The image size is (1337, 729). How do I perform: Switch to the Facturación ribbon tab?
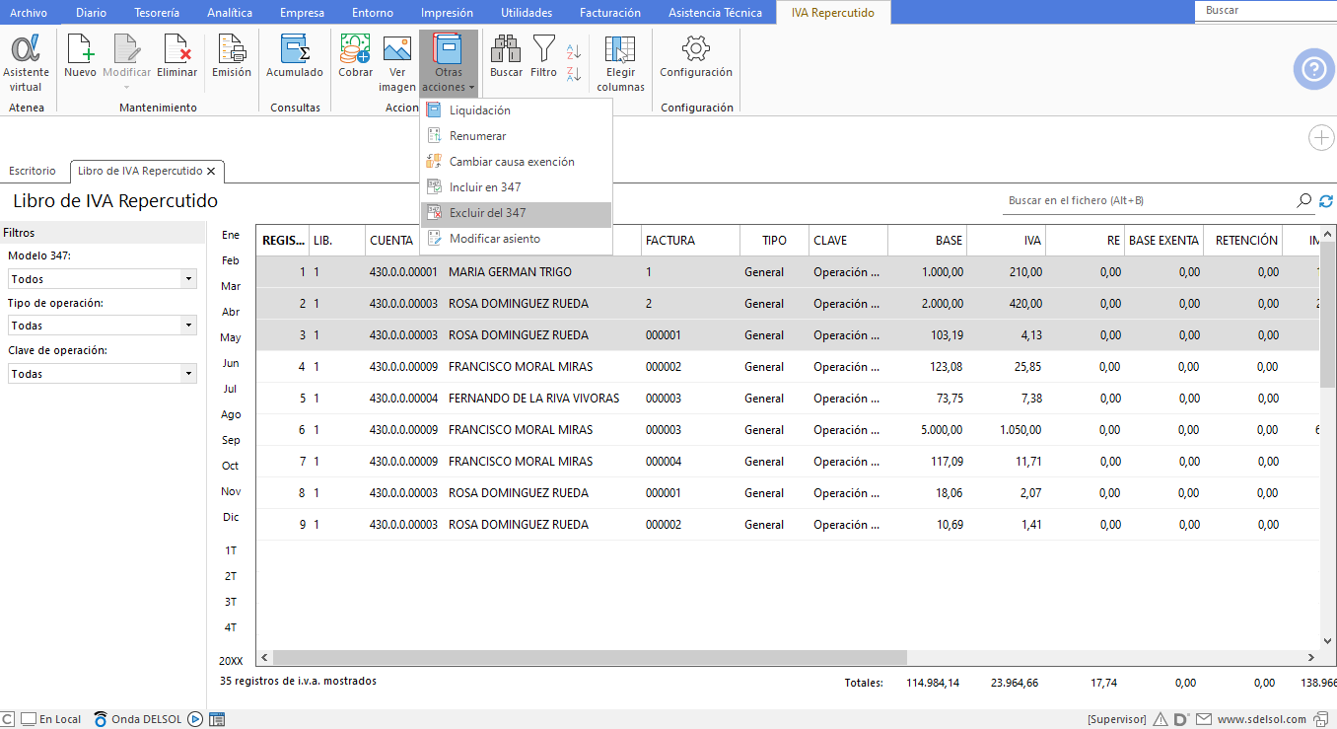610,13
